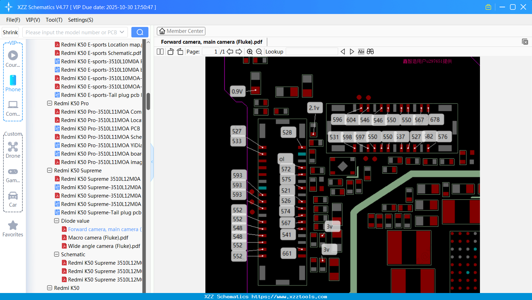Toggle the Abi whole-word match option
The height and width of the screenshot is (300, 532).
[x=361, y=52]
